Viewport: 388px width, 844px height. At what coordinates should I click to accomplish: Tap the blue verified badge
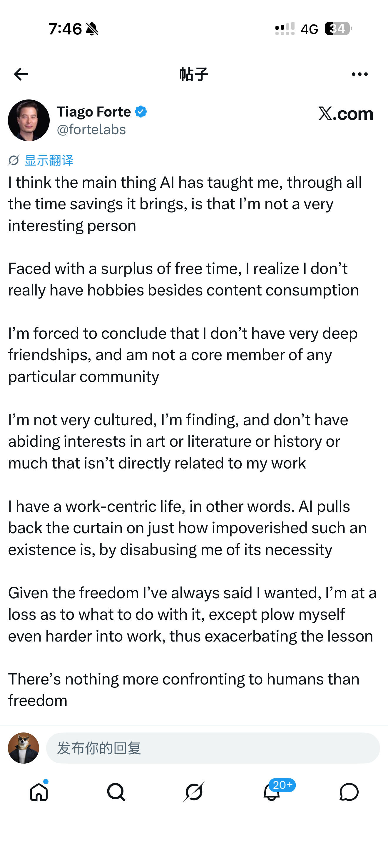coord(141,112)
